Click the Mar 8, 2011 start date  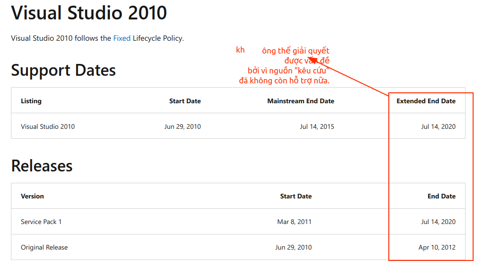[294, 222]
